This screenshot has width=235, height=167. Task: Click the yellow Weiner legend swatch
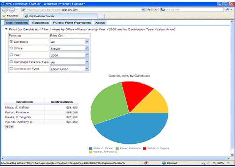91,152
